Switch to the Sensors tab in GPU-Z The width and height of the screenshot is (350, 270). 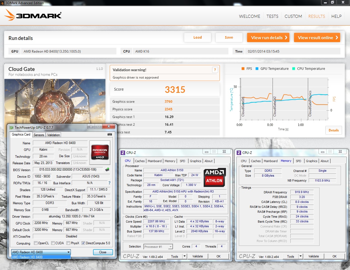(39, 135)
